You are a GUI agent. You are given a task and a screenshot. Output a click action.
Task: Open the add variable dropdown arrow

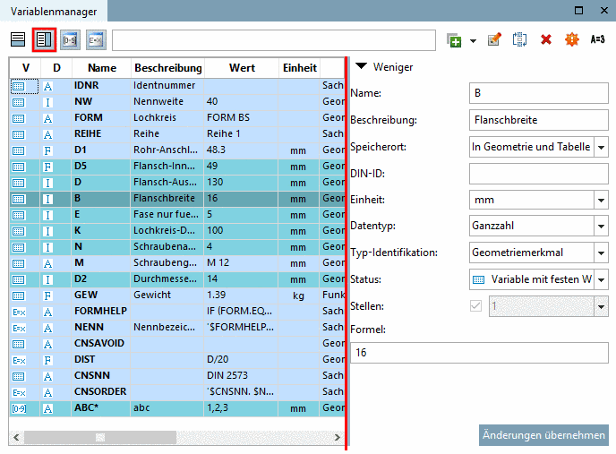(x=473, y=41)
